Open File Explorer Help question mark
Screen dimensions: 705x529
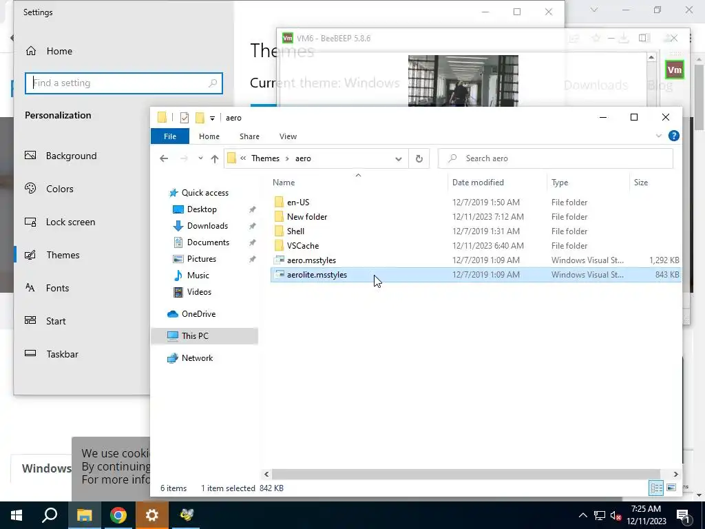click(x=673, y=136)
